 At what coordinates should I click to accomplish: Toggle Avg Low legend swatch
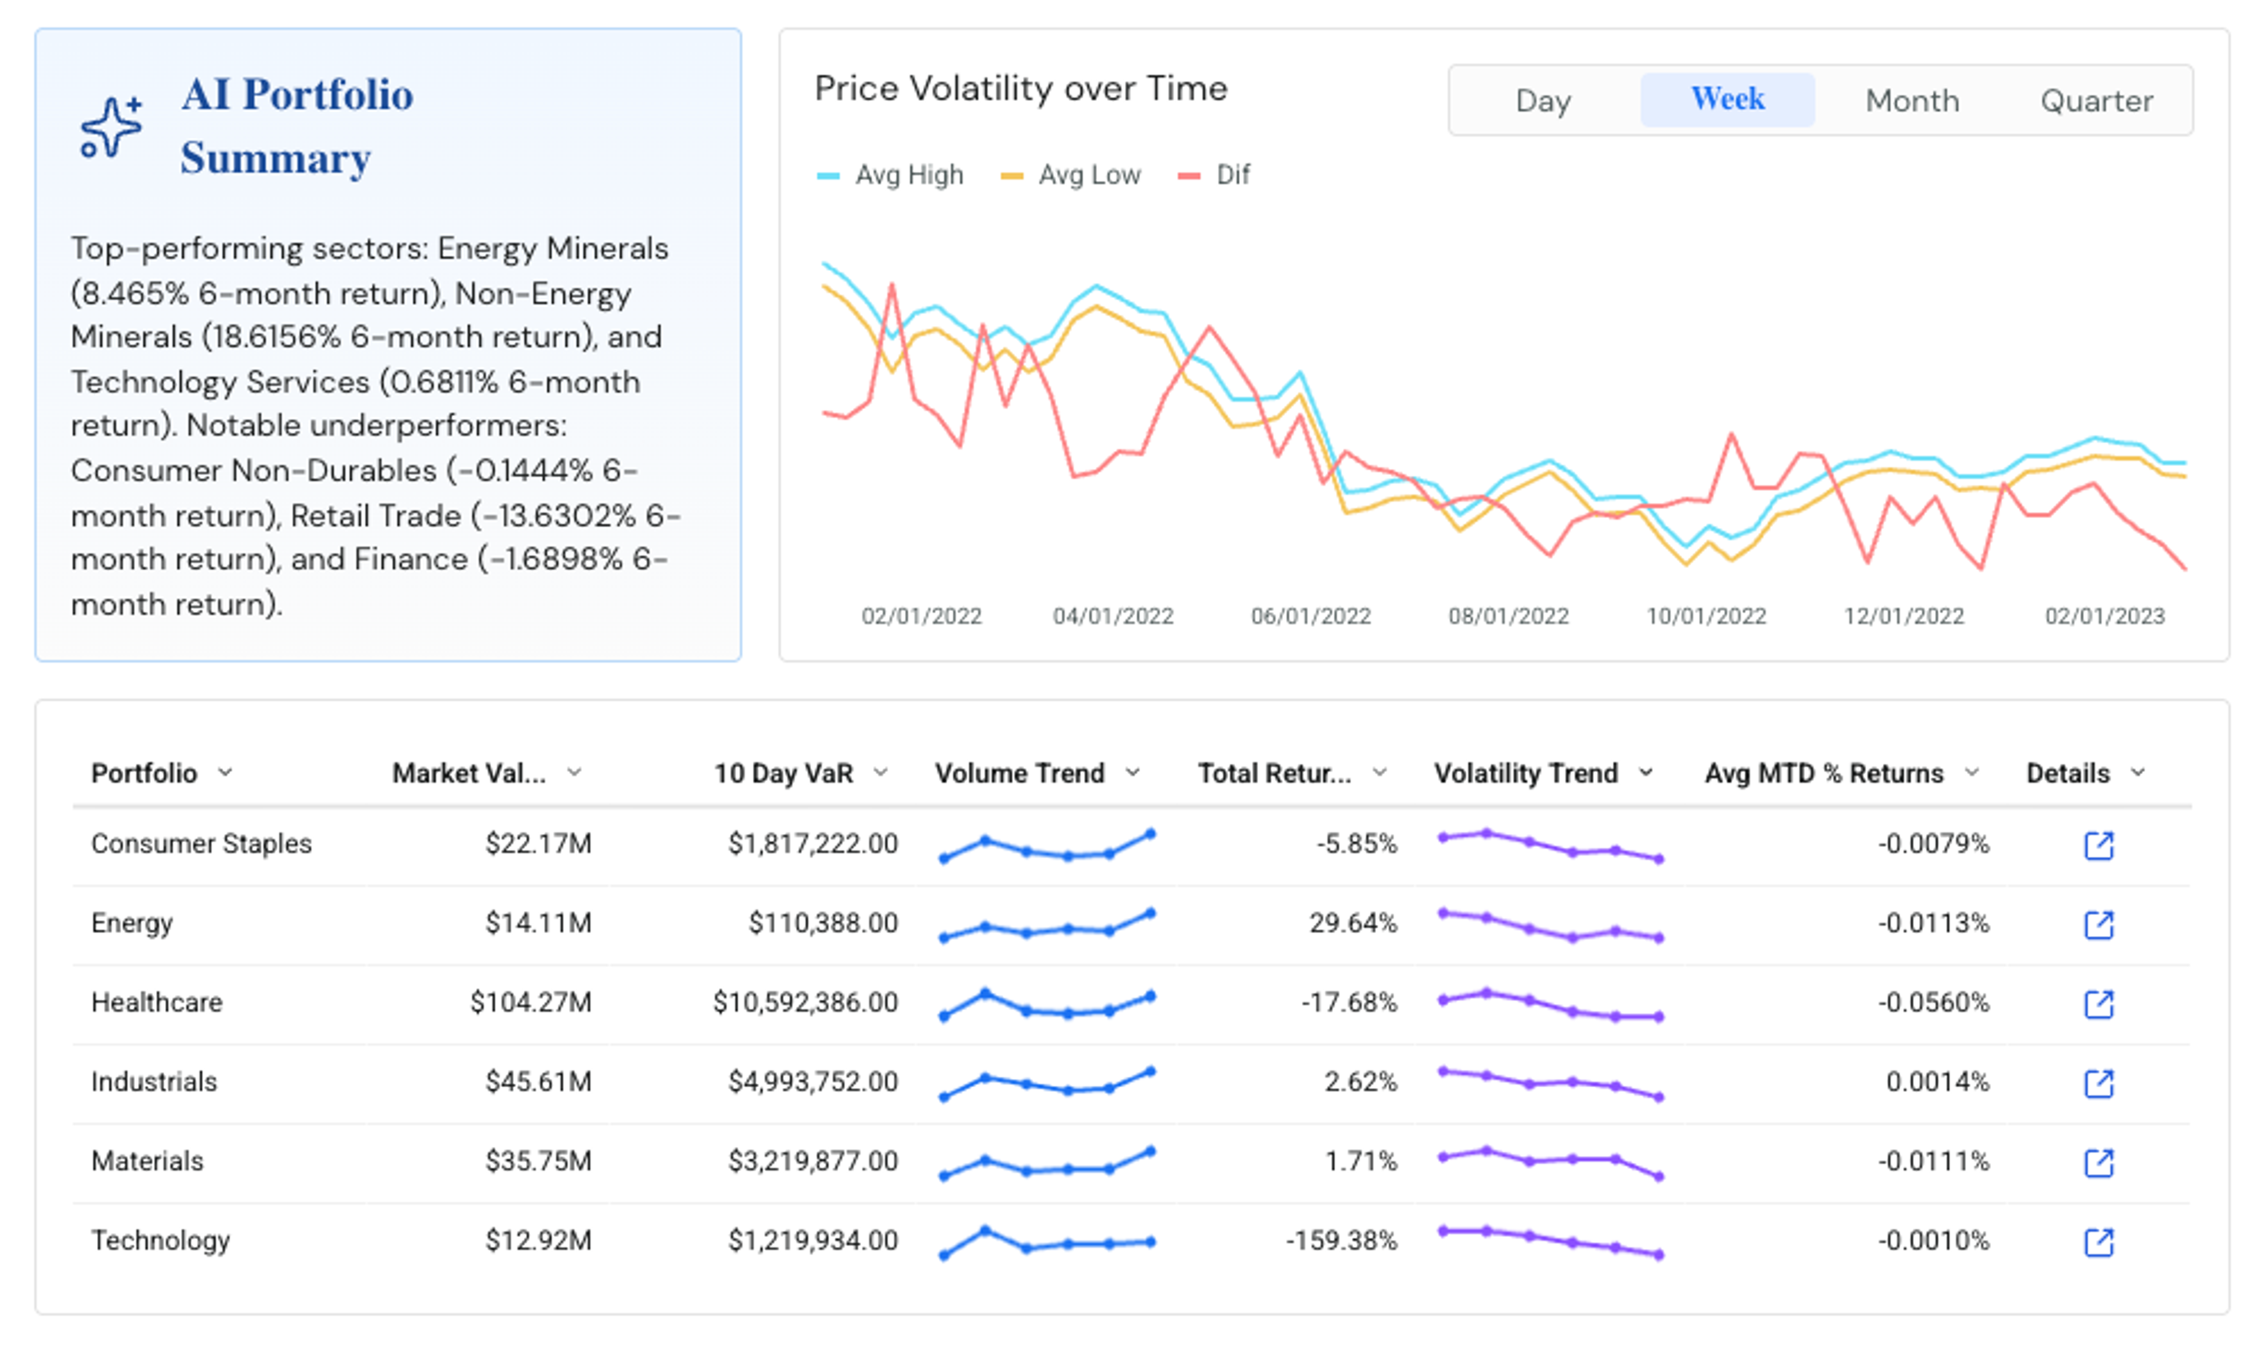click(1011, 175)
